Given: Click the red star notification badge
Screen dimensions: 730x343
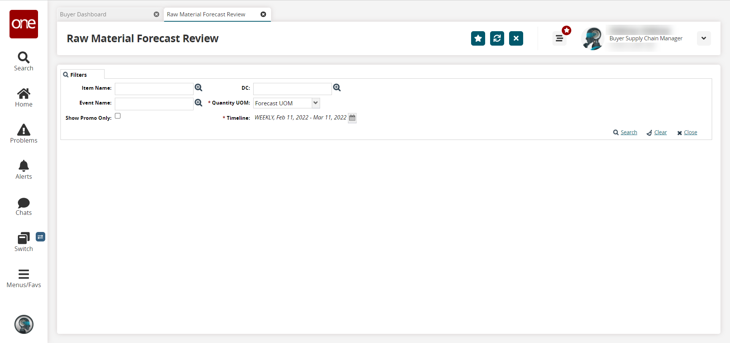Looking at the screenshot, I should coord(567,30).
